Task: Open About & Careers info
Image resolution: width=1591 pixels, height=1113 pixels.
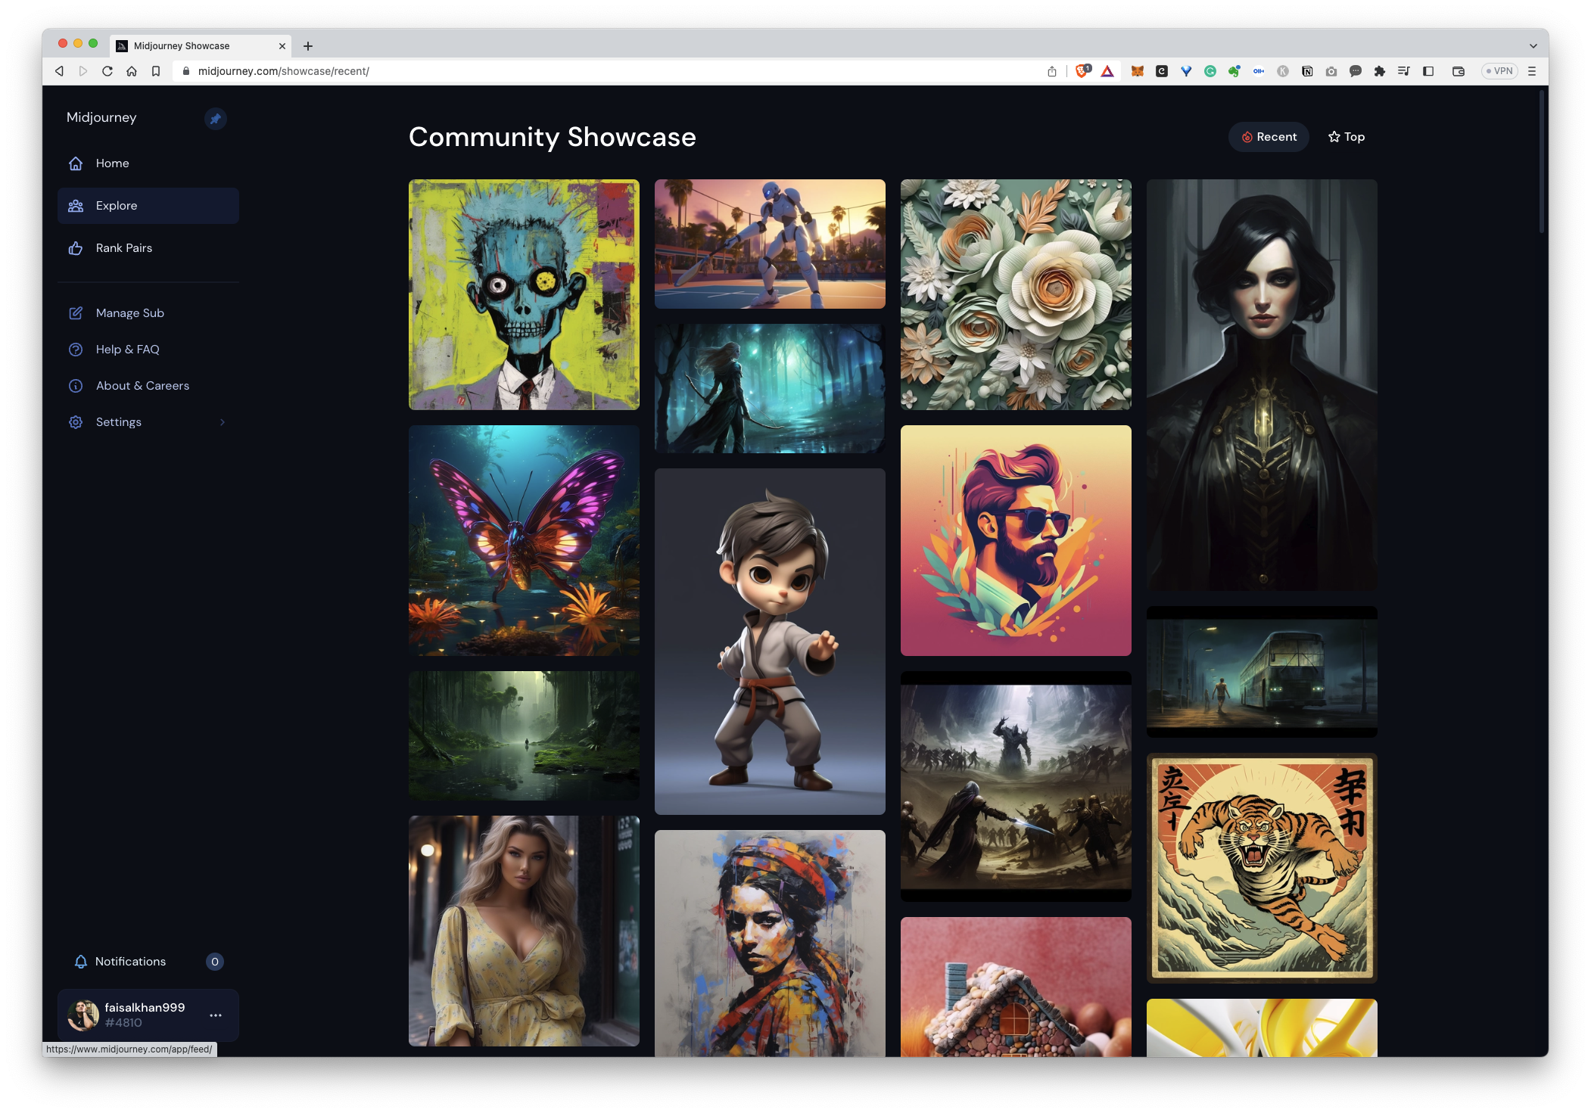Action: coord(142,386)
